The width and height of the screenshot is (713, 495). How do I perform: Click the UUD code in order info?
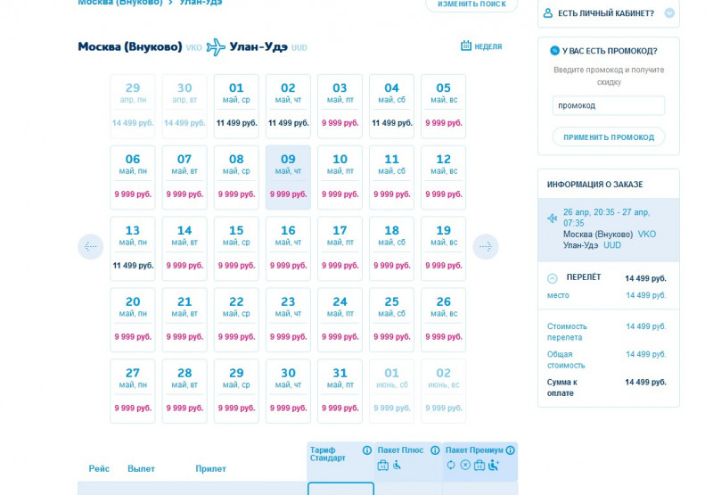point(612,245)
